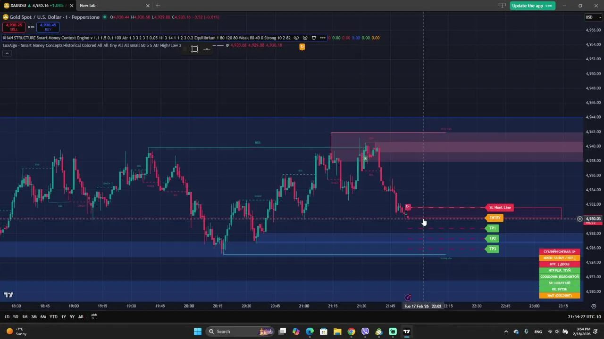Open the time axis settings gear

[594, 306]
